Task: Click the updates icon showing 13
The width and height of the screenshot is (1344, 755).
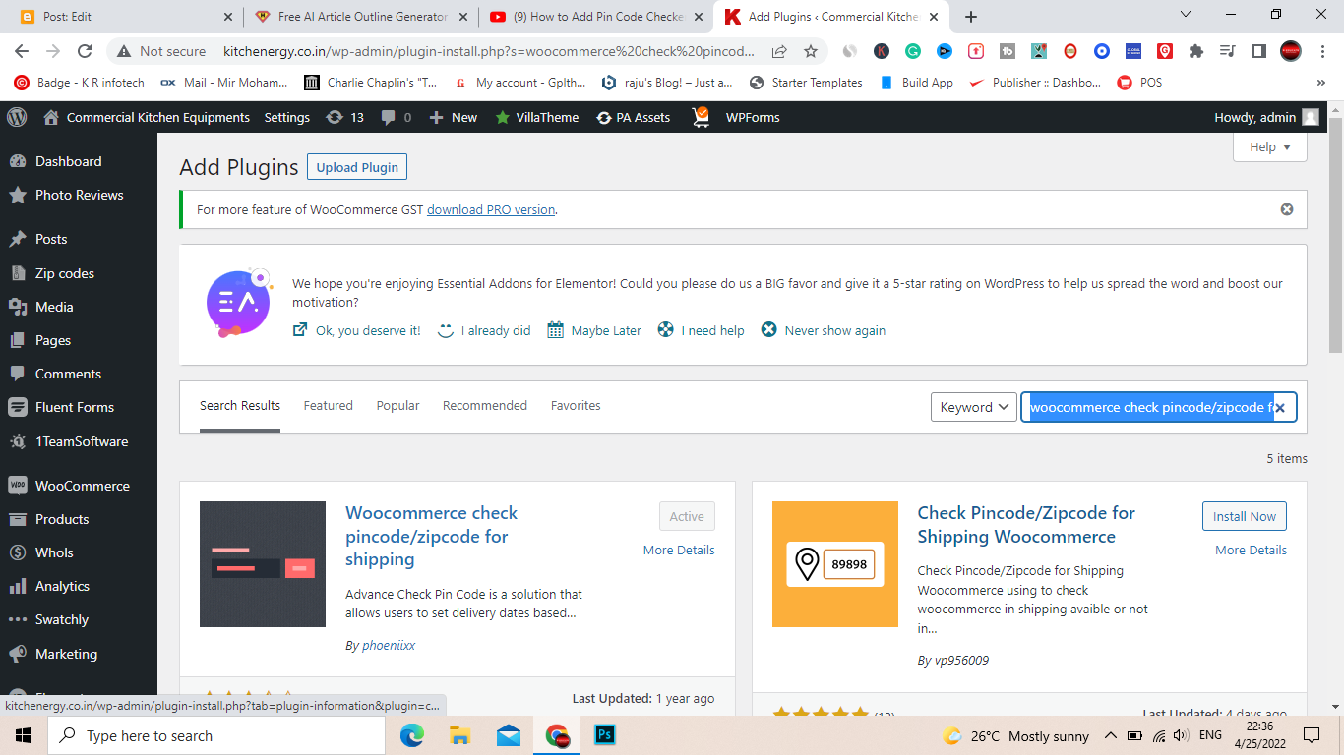Action: [x=344, y=117]
